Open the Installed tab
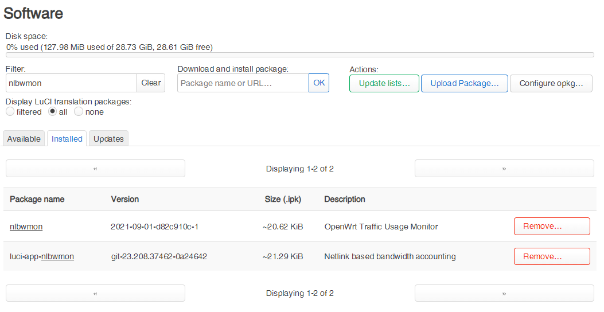The width and height of the screenshot is (604, 312). (x=67, y=139)
